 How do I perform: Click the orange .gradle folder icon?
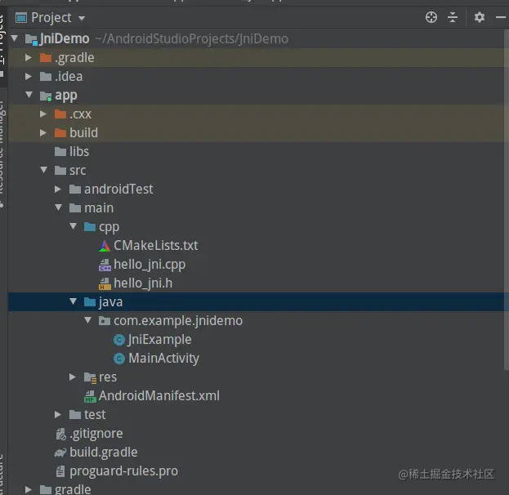(x=46, y=58)
